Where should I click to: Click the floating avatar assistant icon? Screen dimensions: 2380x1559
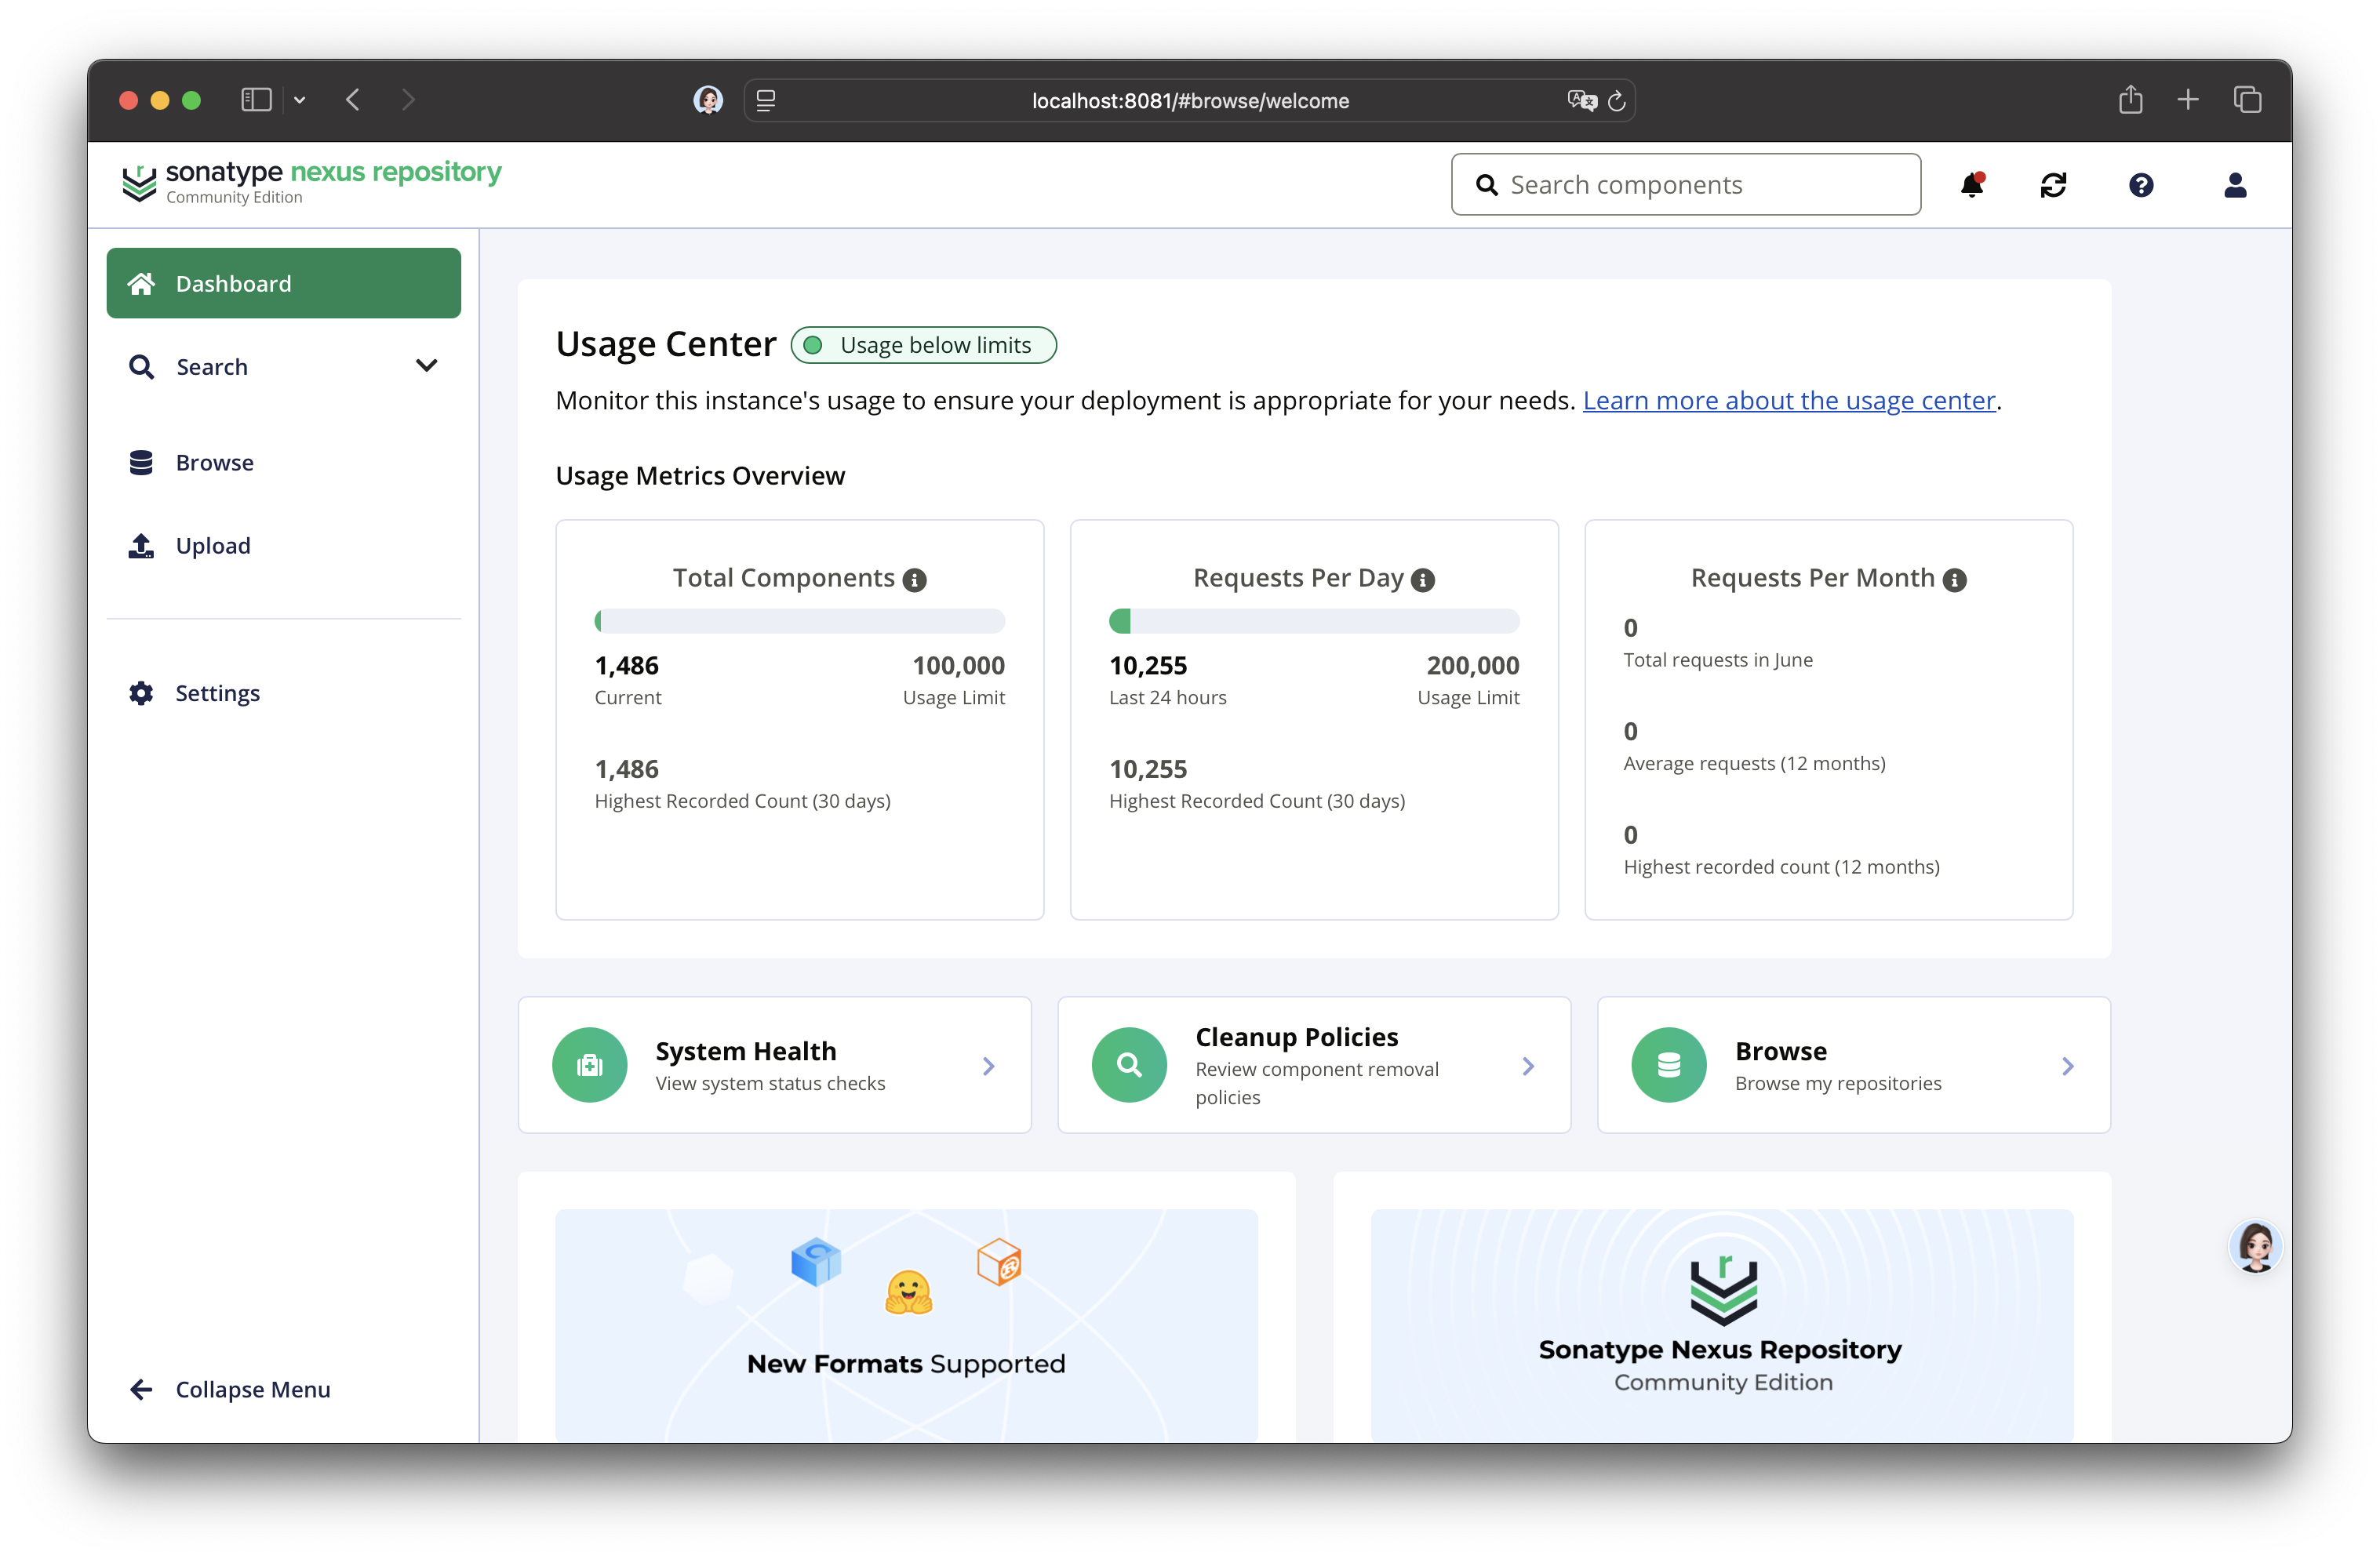(x=2255, y=1247)
